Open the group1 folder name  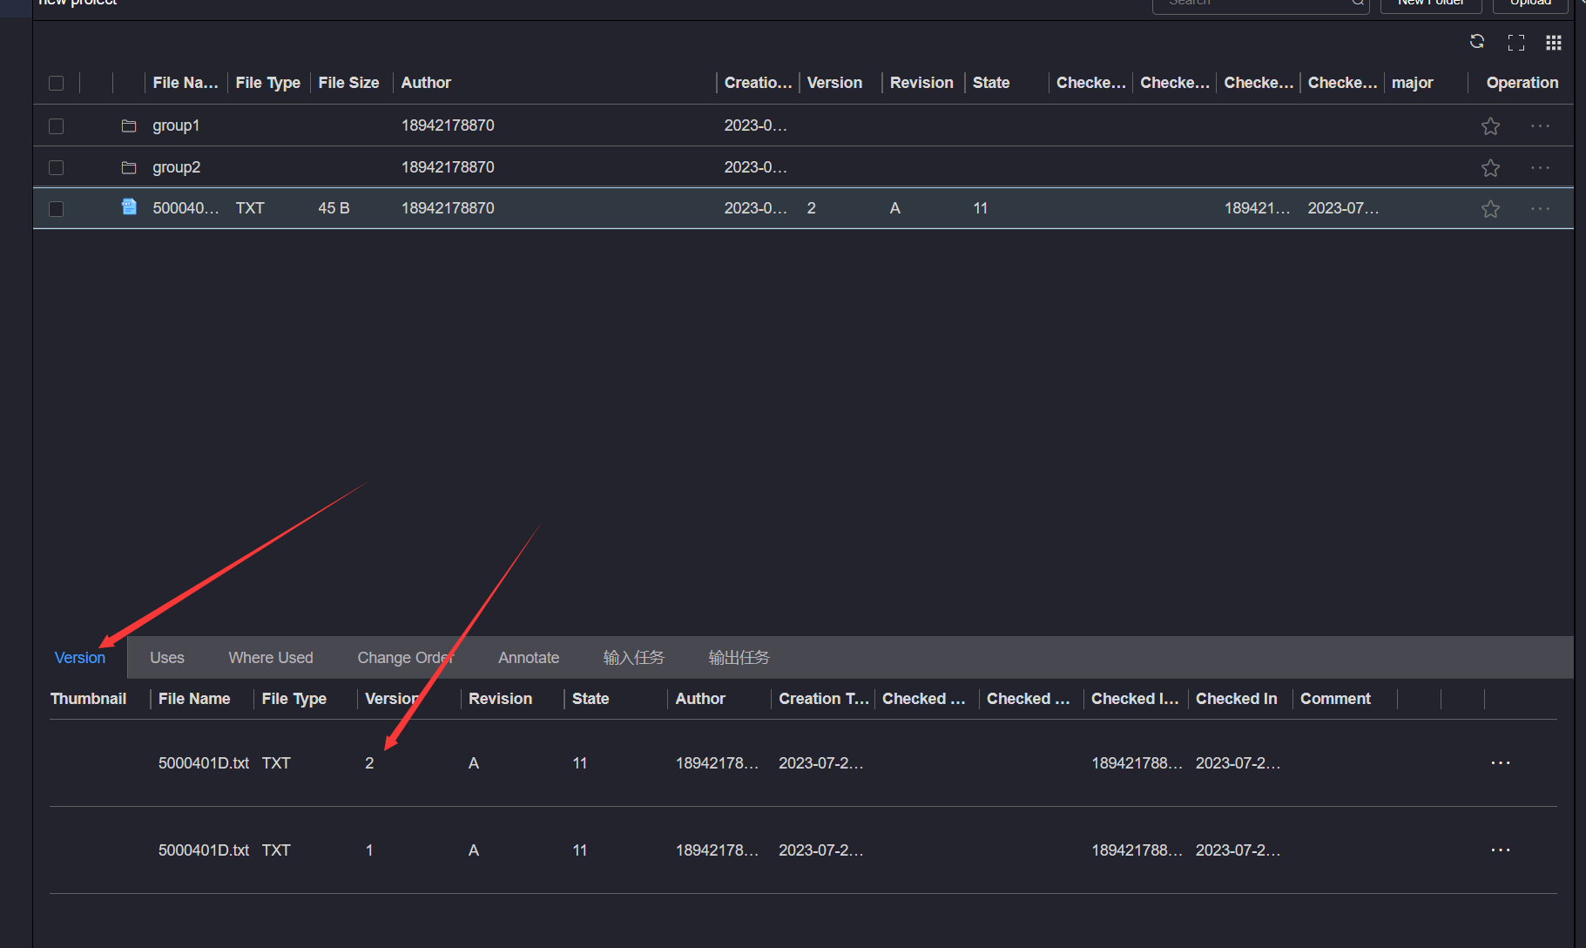click(x=176, y=125)
